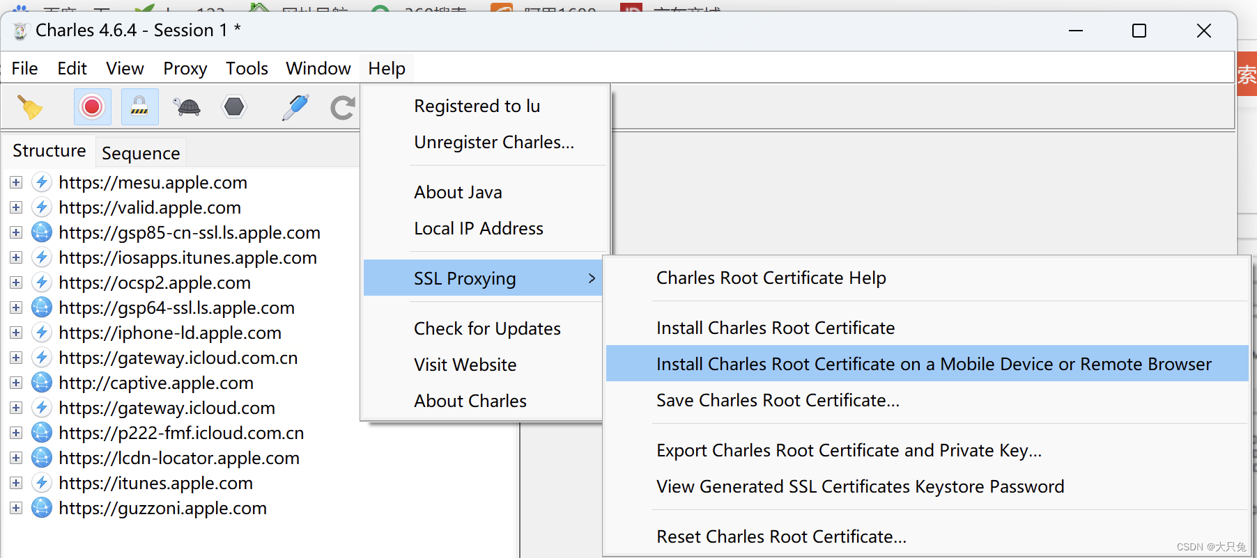Toggle breakpoints hexagon icon
The image size is (1257, 558).
[234, 106]
